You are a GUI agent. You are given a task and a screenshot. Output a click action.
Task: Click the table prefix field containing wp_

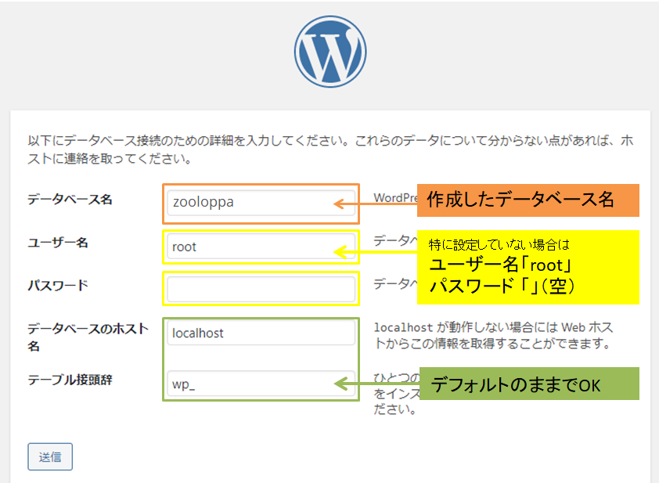point(261,384)
